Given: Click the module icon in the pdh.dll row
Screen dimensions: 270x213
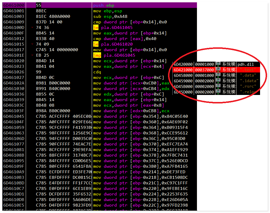Looking at the screenshot, I should pos(218,64).
